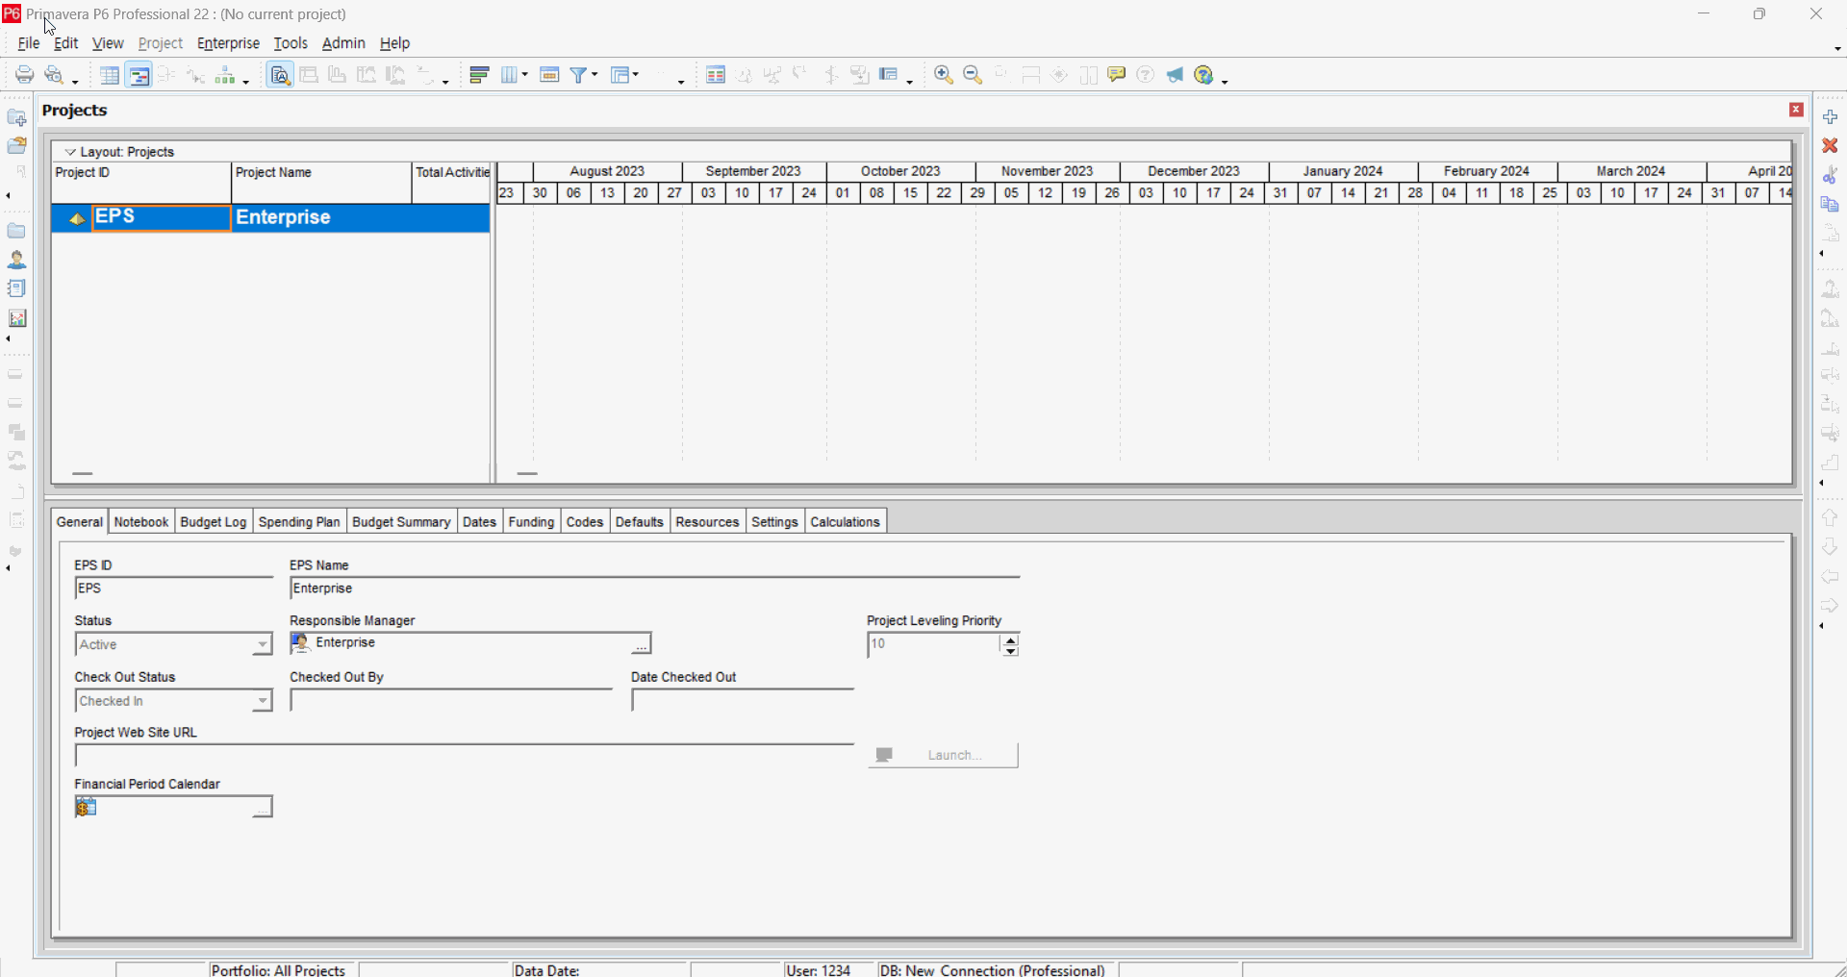Open the View menu

pyautogui.click(x=108, y=43)
